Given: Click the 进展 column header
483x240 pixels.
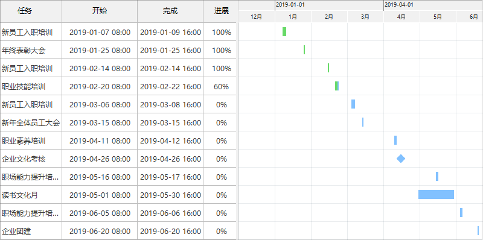Looking at the screenshot, I should [x=220, y=11].
